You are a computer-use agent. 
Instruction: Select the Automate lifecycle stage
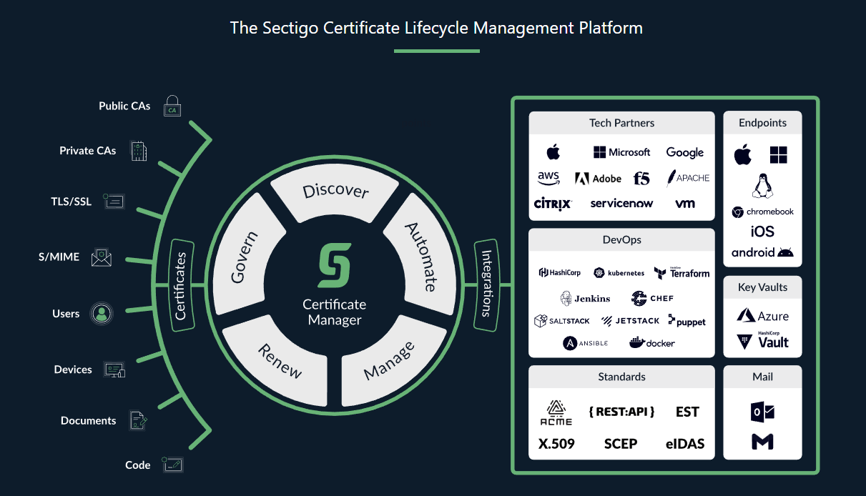423,257
